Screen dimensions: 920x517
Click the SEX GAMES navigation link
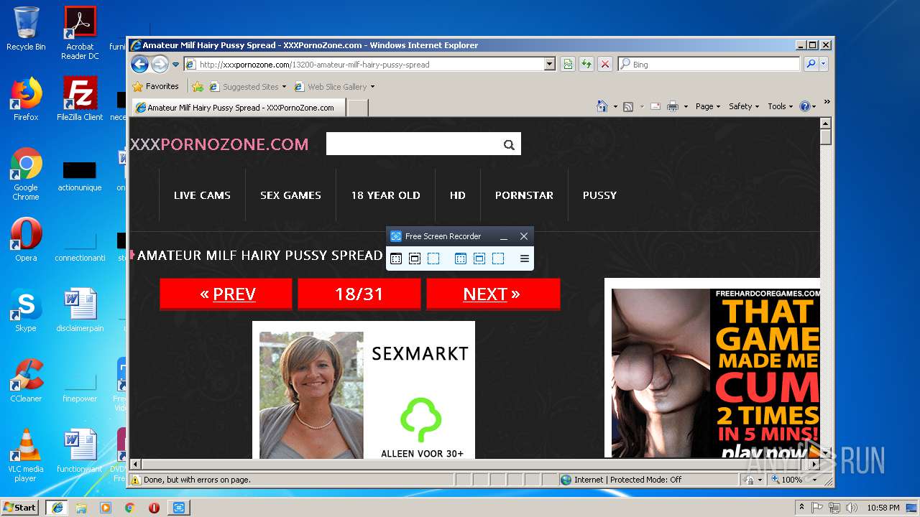tap(290, 195)
